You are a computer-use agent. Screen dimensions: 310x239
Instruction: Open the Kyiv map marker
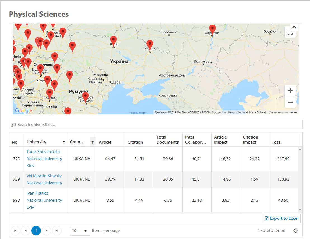click(x=114, y=41)
